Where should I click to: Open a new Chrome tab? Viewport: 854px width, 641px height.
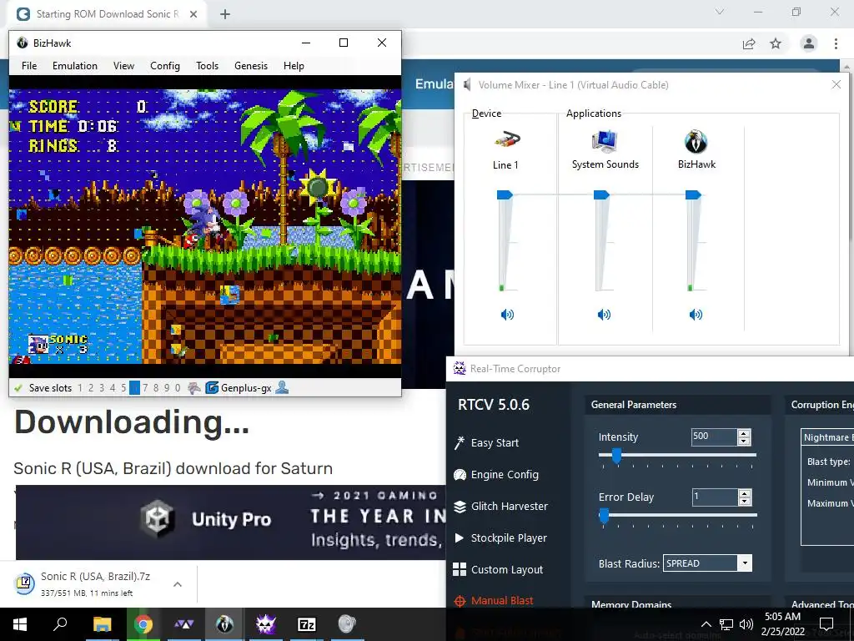(x=225, y=14)
